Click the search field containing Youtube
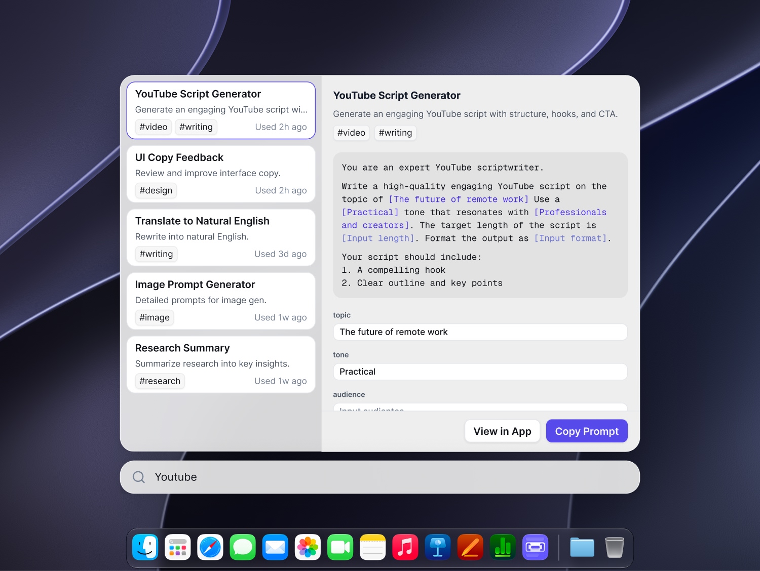The width and height of the screenshot is (760, 571). (x=380, y=477)
